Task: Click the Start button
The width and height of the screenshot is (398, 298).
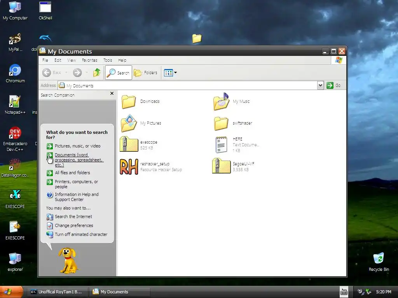Action: [11, 292]
